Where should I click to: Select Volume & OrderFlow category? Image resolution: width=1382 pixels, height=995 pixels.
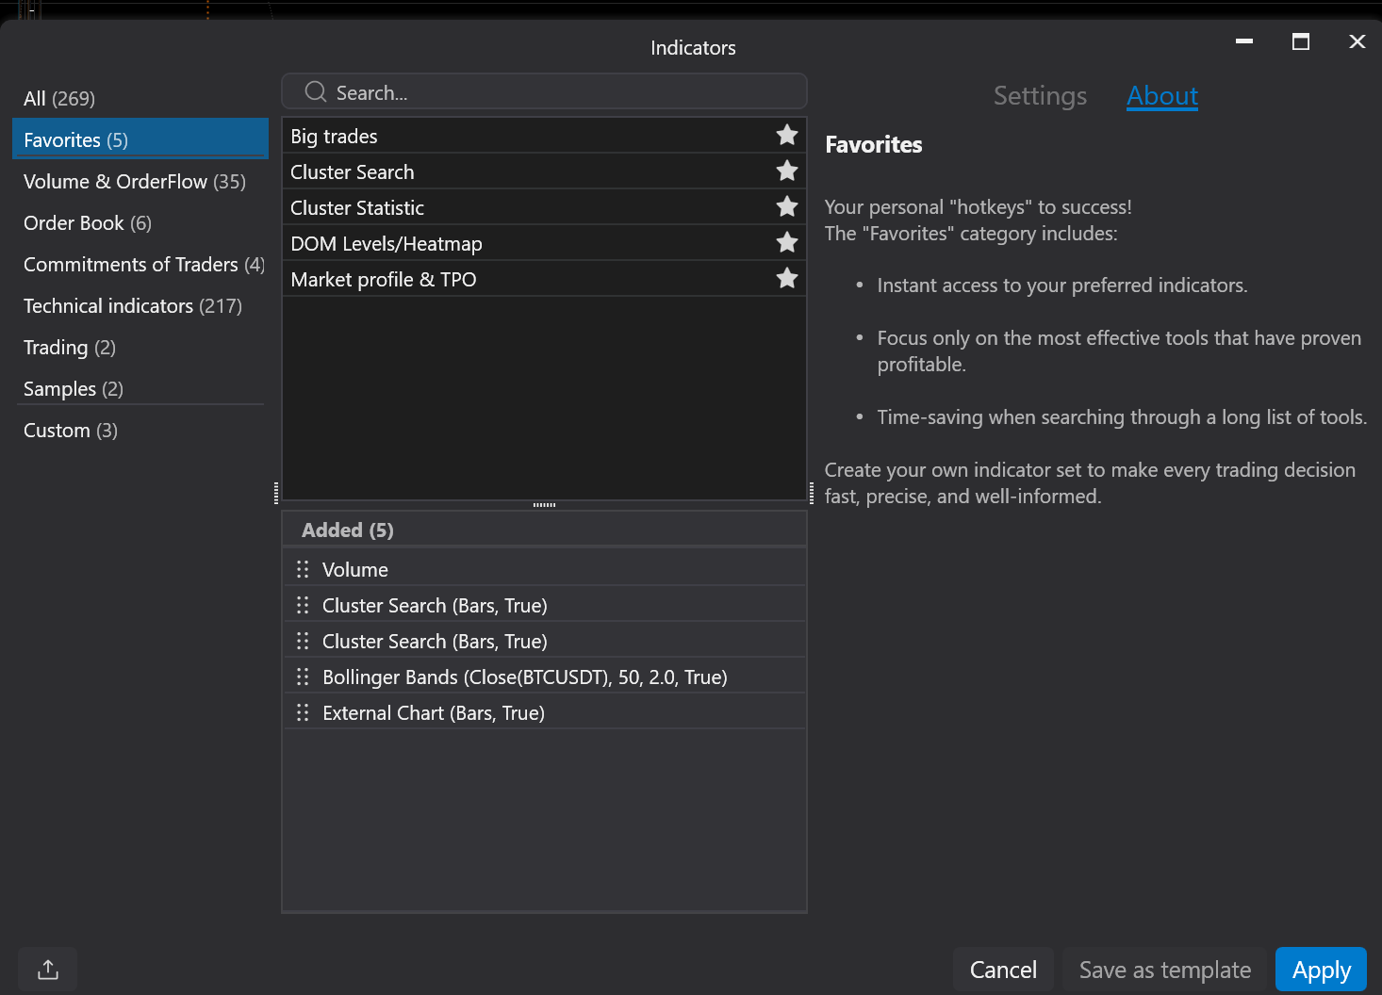[135, 182]
